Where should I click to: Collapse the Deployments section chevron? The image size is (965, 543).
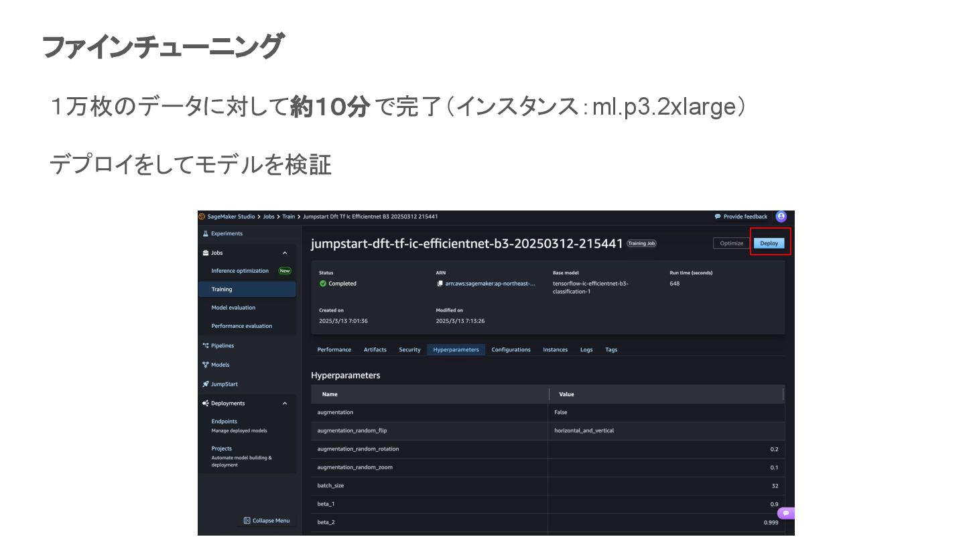tap(285, 404)
